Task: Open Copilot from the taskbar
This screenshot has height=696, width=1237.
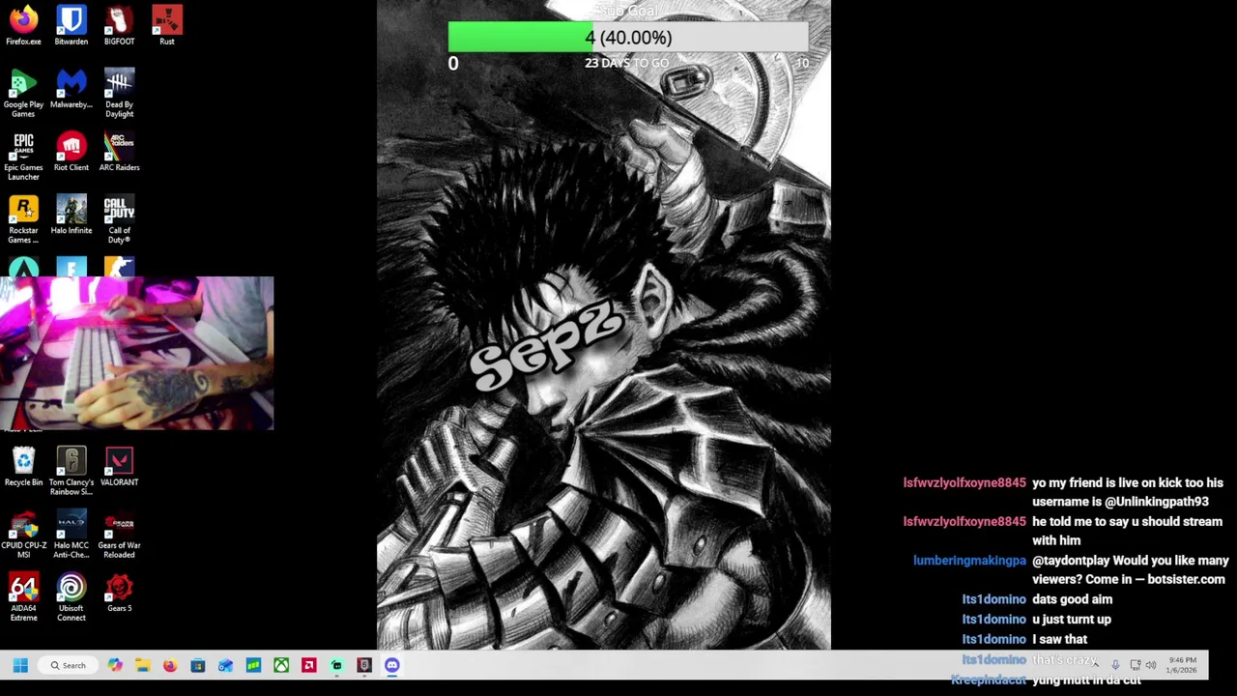Action: point(115,665)
